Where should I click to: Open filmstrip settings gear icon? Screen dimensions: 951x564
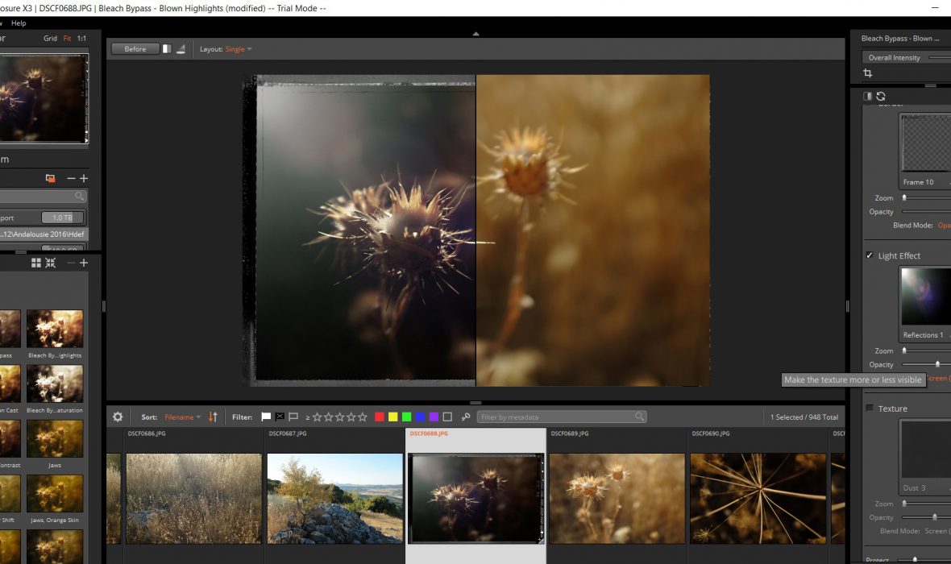tap(118, 417)
